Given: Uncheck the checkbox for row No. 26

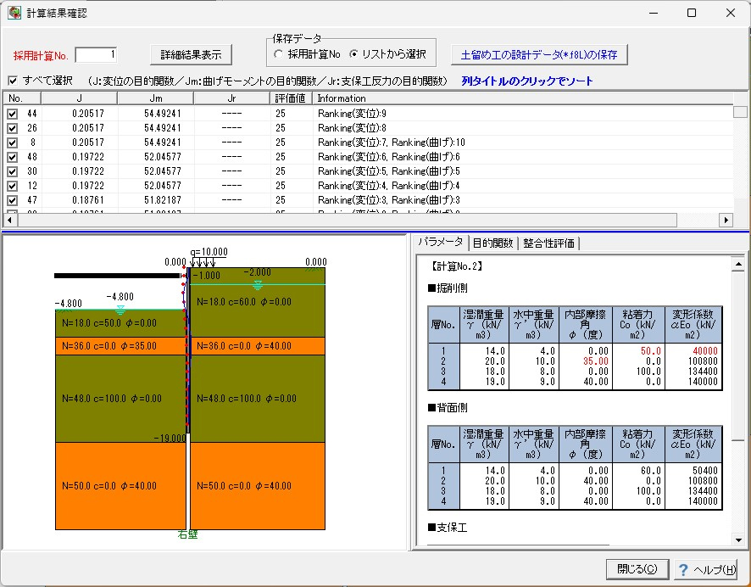Looking at the screenshot, I should 13,128.
